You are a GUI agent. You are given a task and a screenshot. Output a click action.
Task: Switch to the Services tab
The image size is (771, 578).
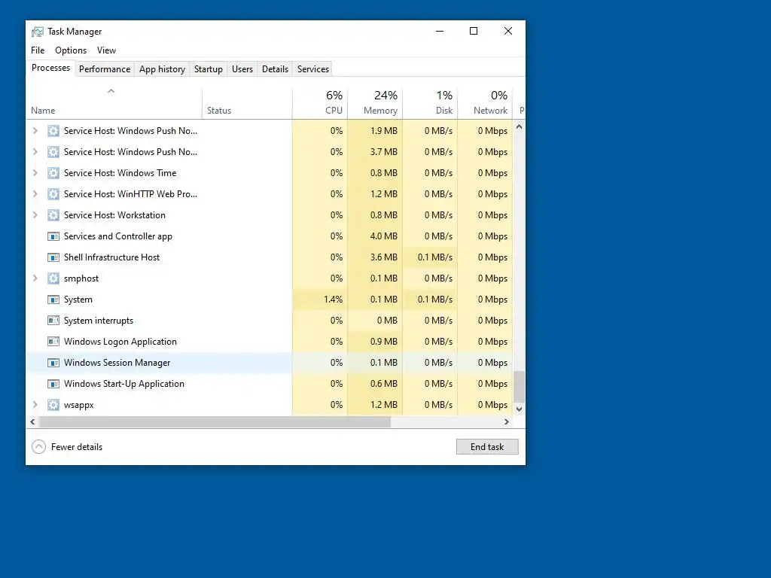pyautogui.click(x=313, y=69)
